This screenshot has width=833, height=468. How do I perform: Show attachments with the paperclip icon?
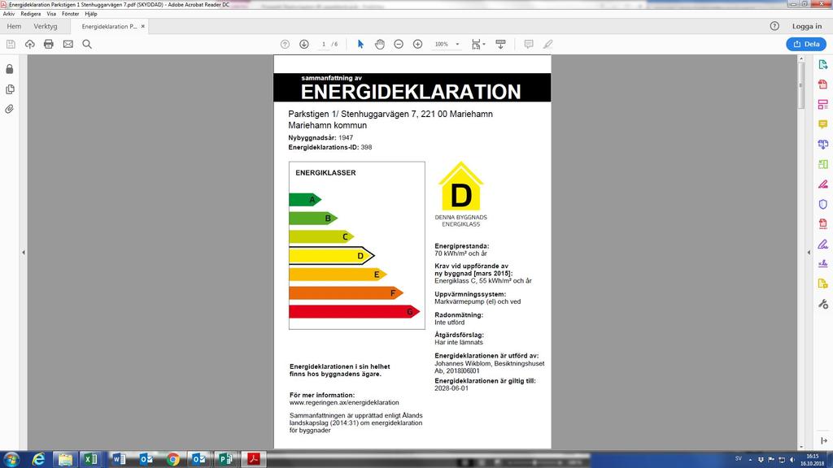click(x=10, y=109)
